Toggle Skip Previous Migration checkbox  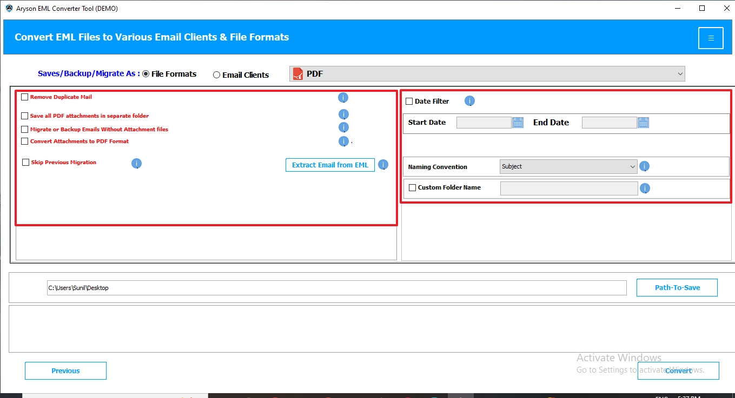click(x=26, y=163)
